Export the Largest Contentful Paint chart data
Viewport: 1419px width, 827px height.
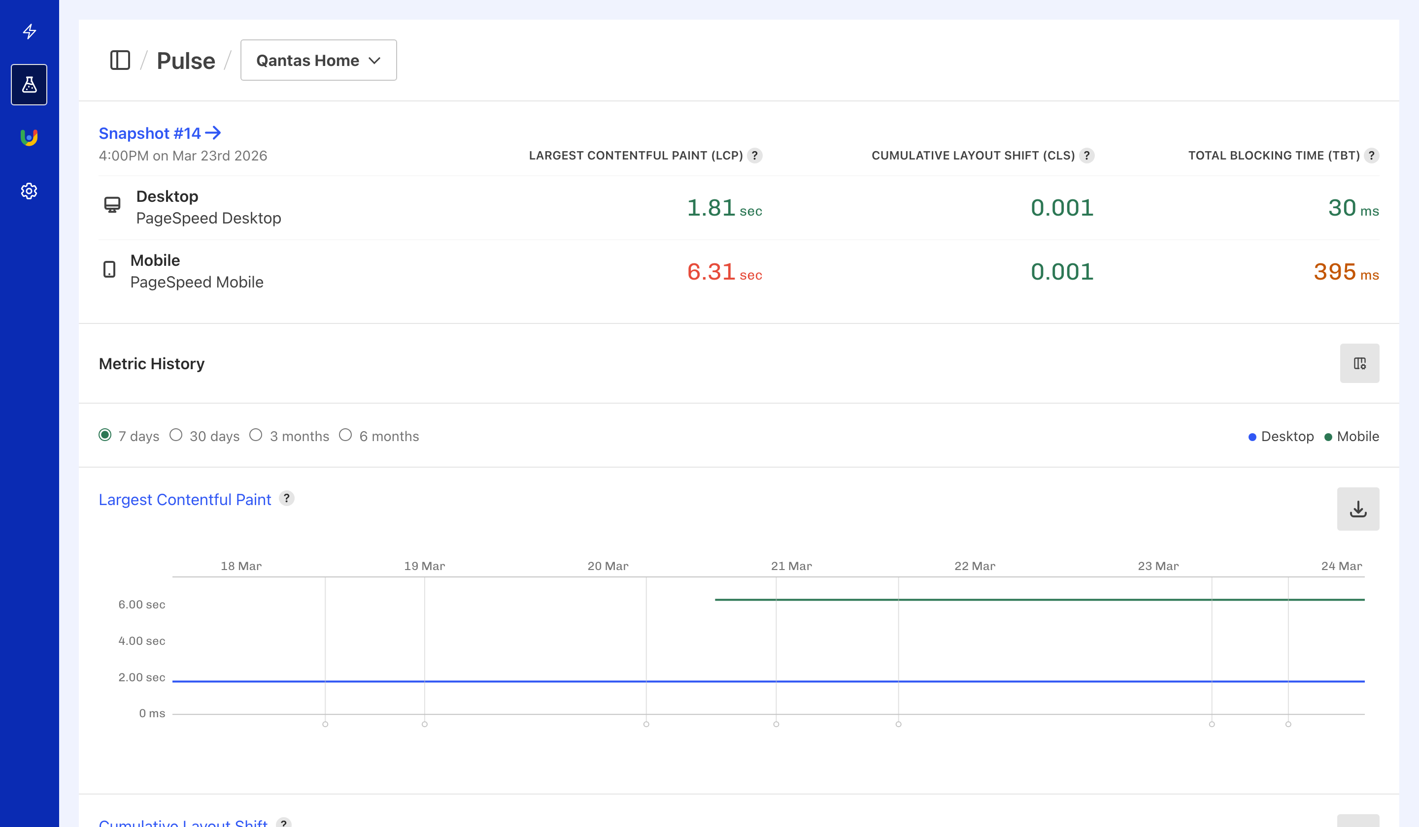[1357, 509]
